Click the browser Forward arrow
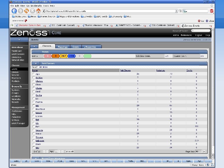224x168 pixels. click(20, 11)
